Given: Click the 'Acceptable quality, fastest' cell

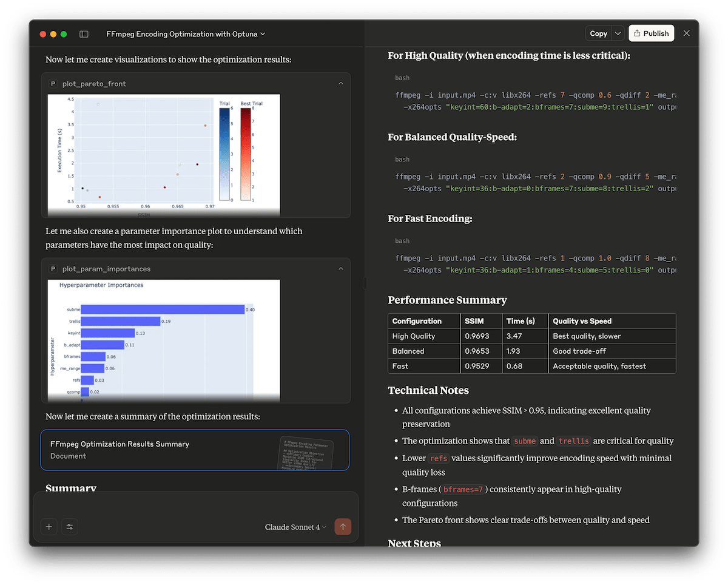Looking at the screenshot, I should click(x=612, y=366).
